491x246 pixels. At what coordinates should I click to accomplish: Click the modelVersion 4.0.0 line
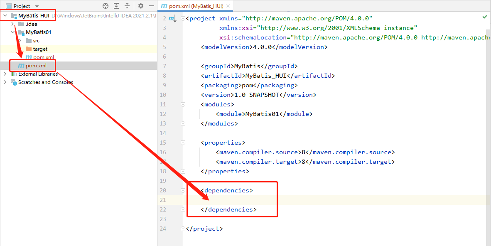[x=264, y=47]
